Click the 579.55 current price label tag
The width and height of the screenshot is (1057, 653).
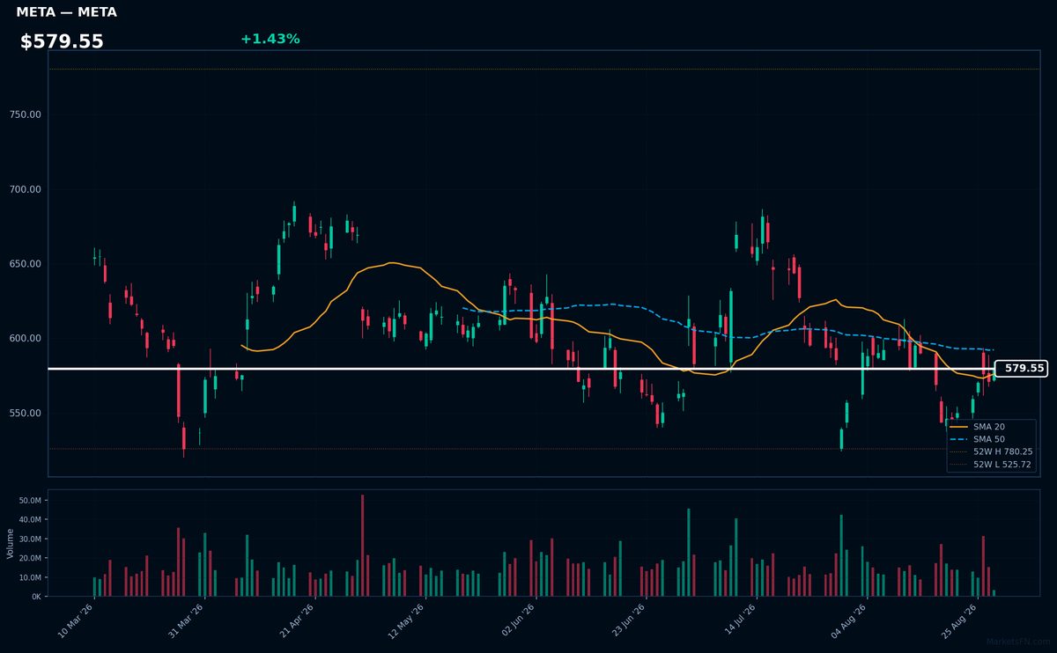coord(1021,369)
